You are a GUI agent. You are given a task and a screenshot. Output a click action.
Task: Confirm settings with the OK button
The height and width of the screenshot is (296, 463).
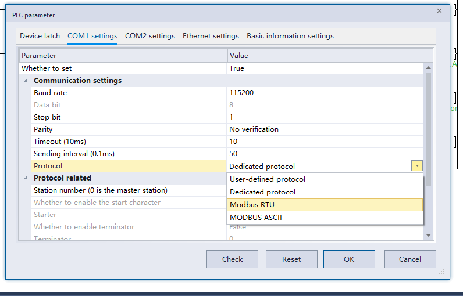[x=349, y=259]
